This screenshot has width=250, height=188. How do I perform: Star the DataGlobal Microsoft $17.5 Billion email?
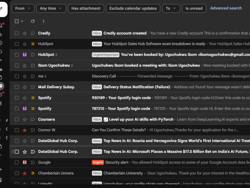click(24, 152)
